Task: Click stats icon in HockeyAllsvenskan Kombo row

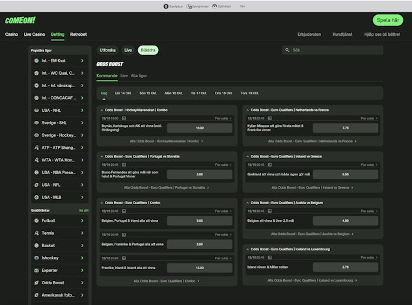Action: (x=124, y=119)
